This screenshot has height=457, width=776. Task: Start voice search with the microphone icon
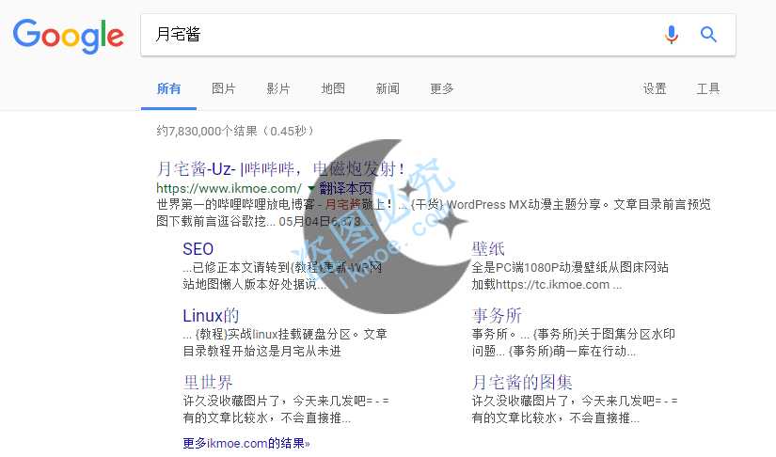pos(671,35)
